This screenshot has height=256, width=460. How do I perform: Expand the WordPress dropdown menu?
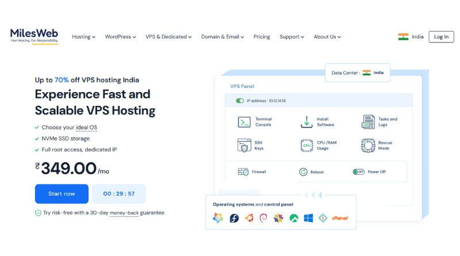121,37
